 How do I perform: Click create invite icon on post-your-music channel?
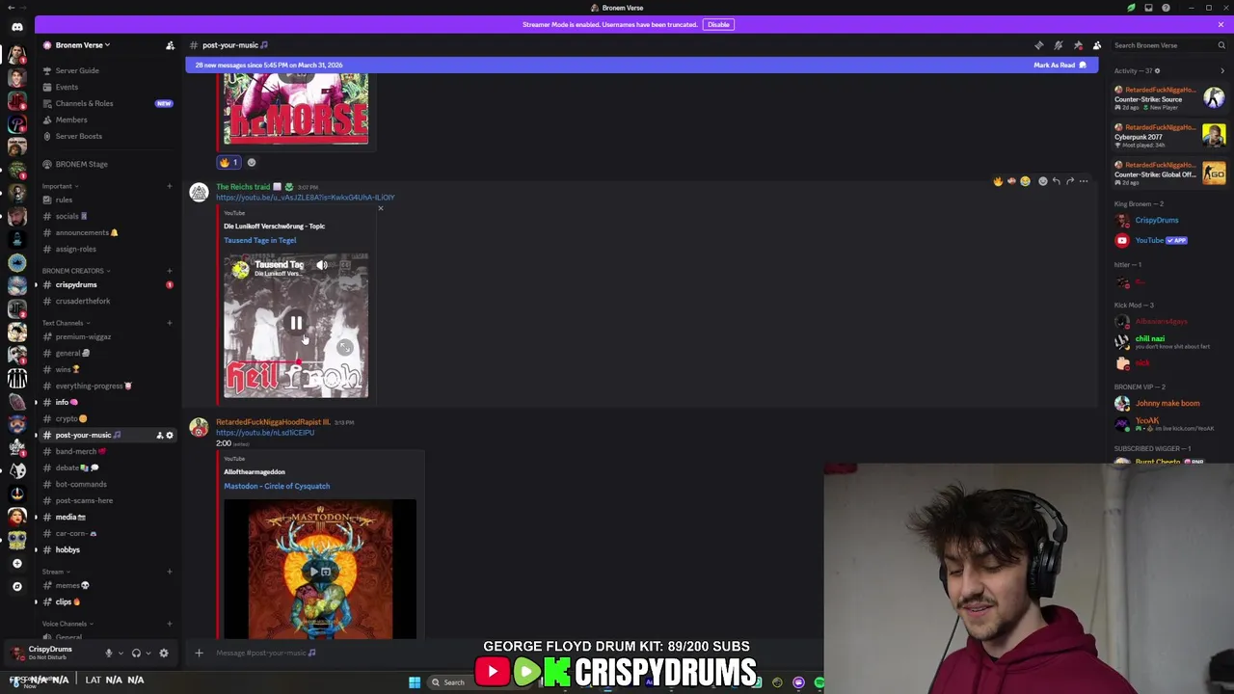point(159,436)
